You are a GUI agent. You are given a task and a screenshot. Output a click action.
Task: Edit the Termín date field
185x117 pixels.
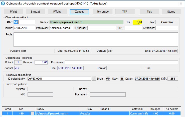tap(24, 28)
